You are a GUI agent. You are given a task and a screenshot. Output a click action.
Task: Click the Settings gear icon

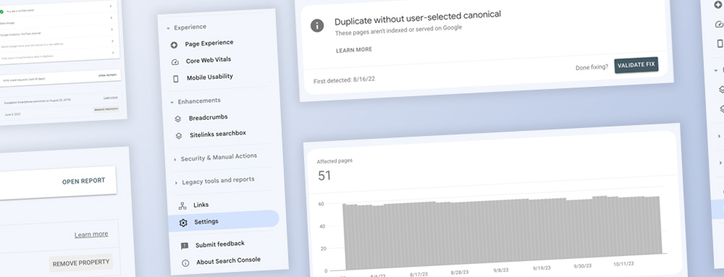[x=183, y=223]
